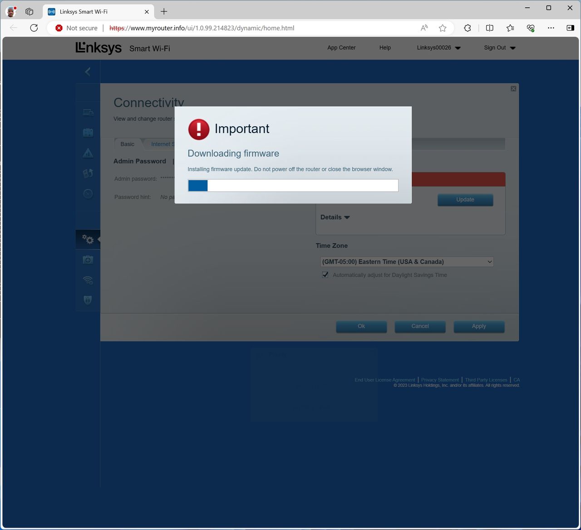The image size is (581, 530).
Task: Click the 'Admin password:' label
Action: pos(136,179)
